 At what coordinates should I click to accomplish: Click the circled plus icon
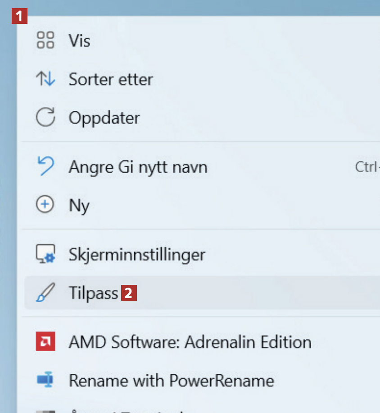coord(45,205)
